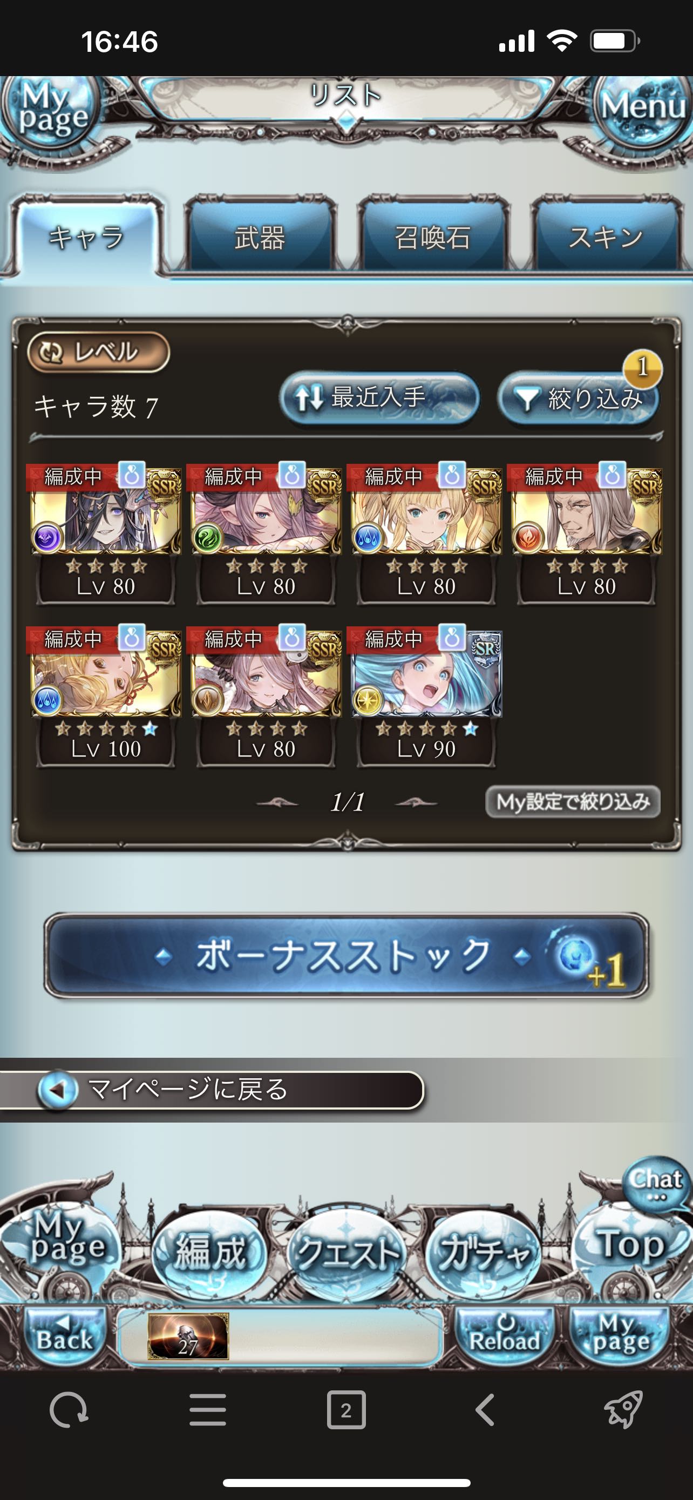This screenshot has width=693, height=1500.
Task: Tap the browser hamburger menu icon
Action: pyautogui.click(x=208, y=1410)
